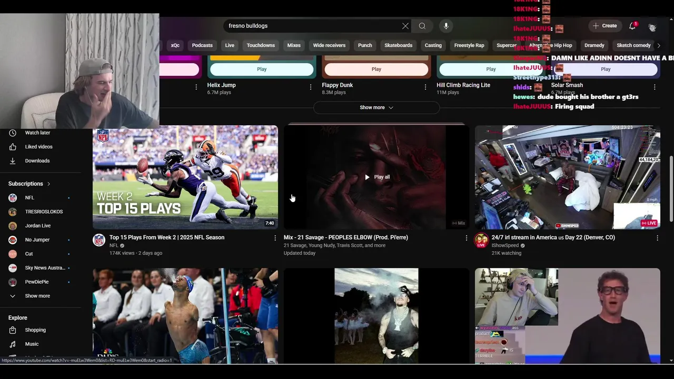Viewport: 674px width, 379px height.
Task: Play the Flappy Dunk game
Action: click(376, 69)
